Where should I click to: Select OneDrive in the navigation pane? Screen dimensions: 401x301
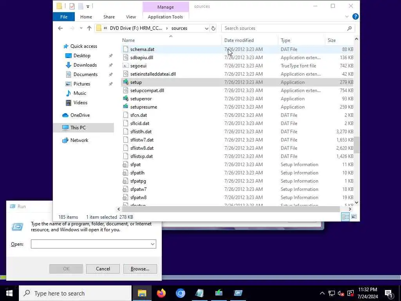[x=80, y=115]
